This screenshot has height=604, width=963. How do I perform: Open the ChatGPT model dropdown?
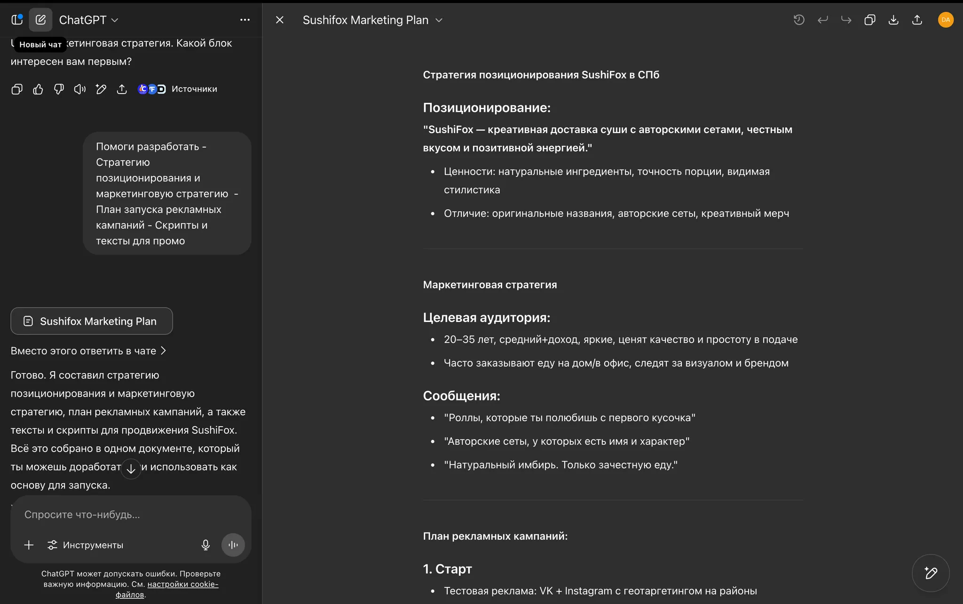[88, 20]
